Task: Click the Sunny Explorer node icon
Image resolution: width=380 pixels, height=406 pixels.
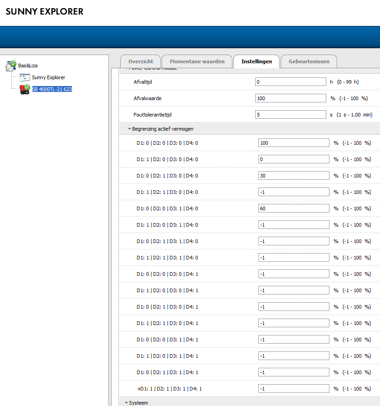Action: pos(25,77)
